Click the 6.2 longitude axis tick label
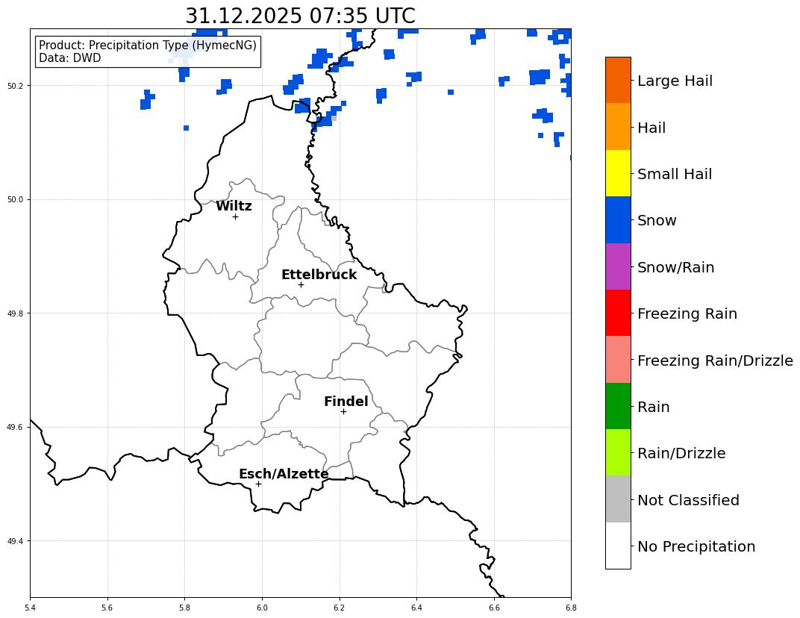800x618 pixels. 340,608
